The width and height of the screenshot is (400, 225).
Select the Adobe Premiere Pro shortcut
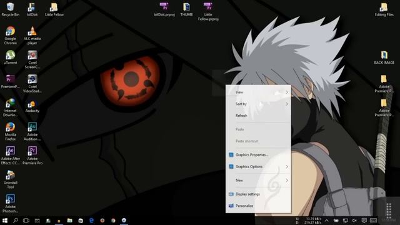(32, 156)
